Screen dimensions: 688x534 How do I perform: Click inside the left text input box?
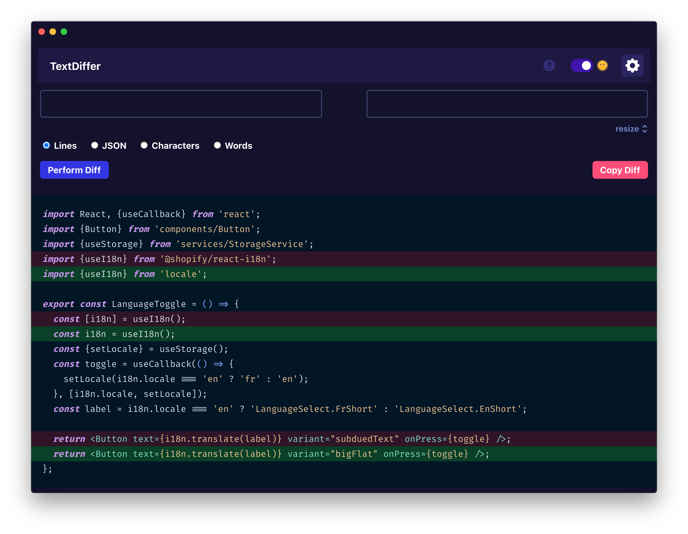[181, 104]
